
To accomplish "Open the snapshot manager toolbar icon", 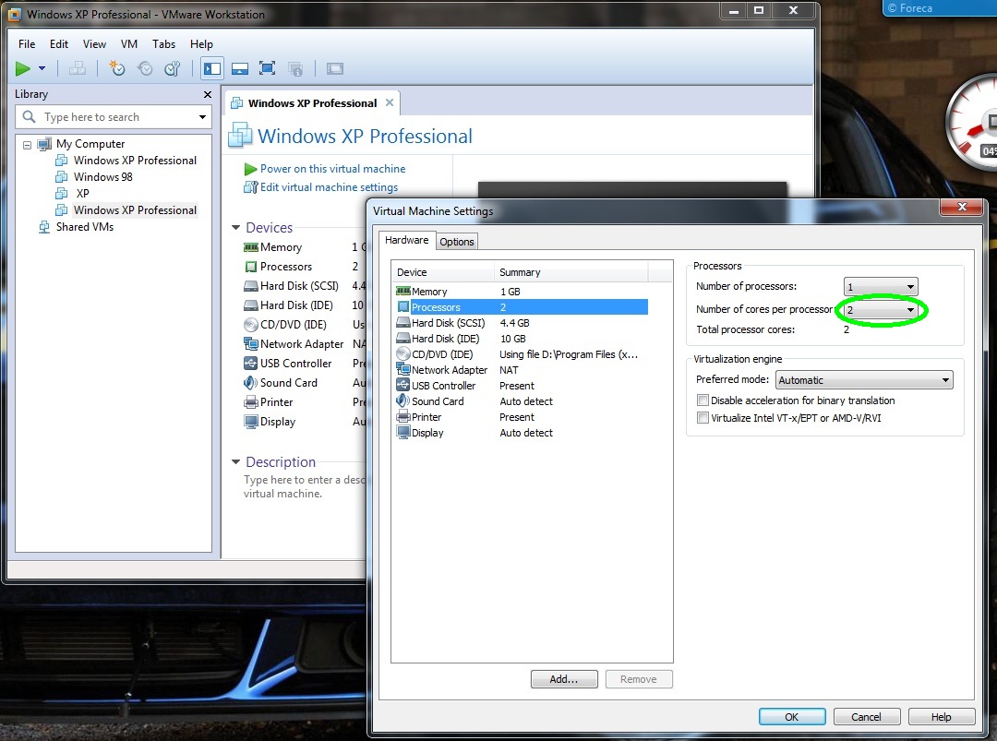I will tap(173, 68).
